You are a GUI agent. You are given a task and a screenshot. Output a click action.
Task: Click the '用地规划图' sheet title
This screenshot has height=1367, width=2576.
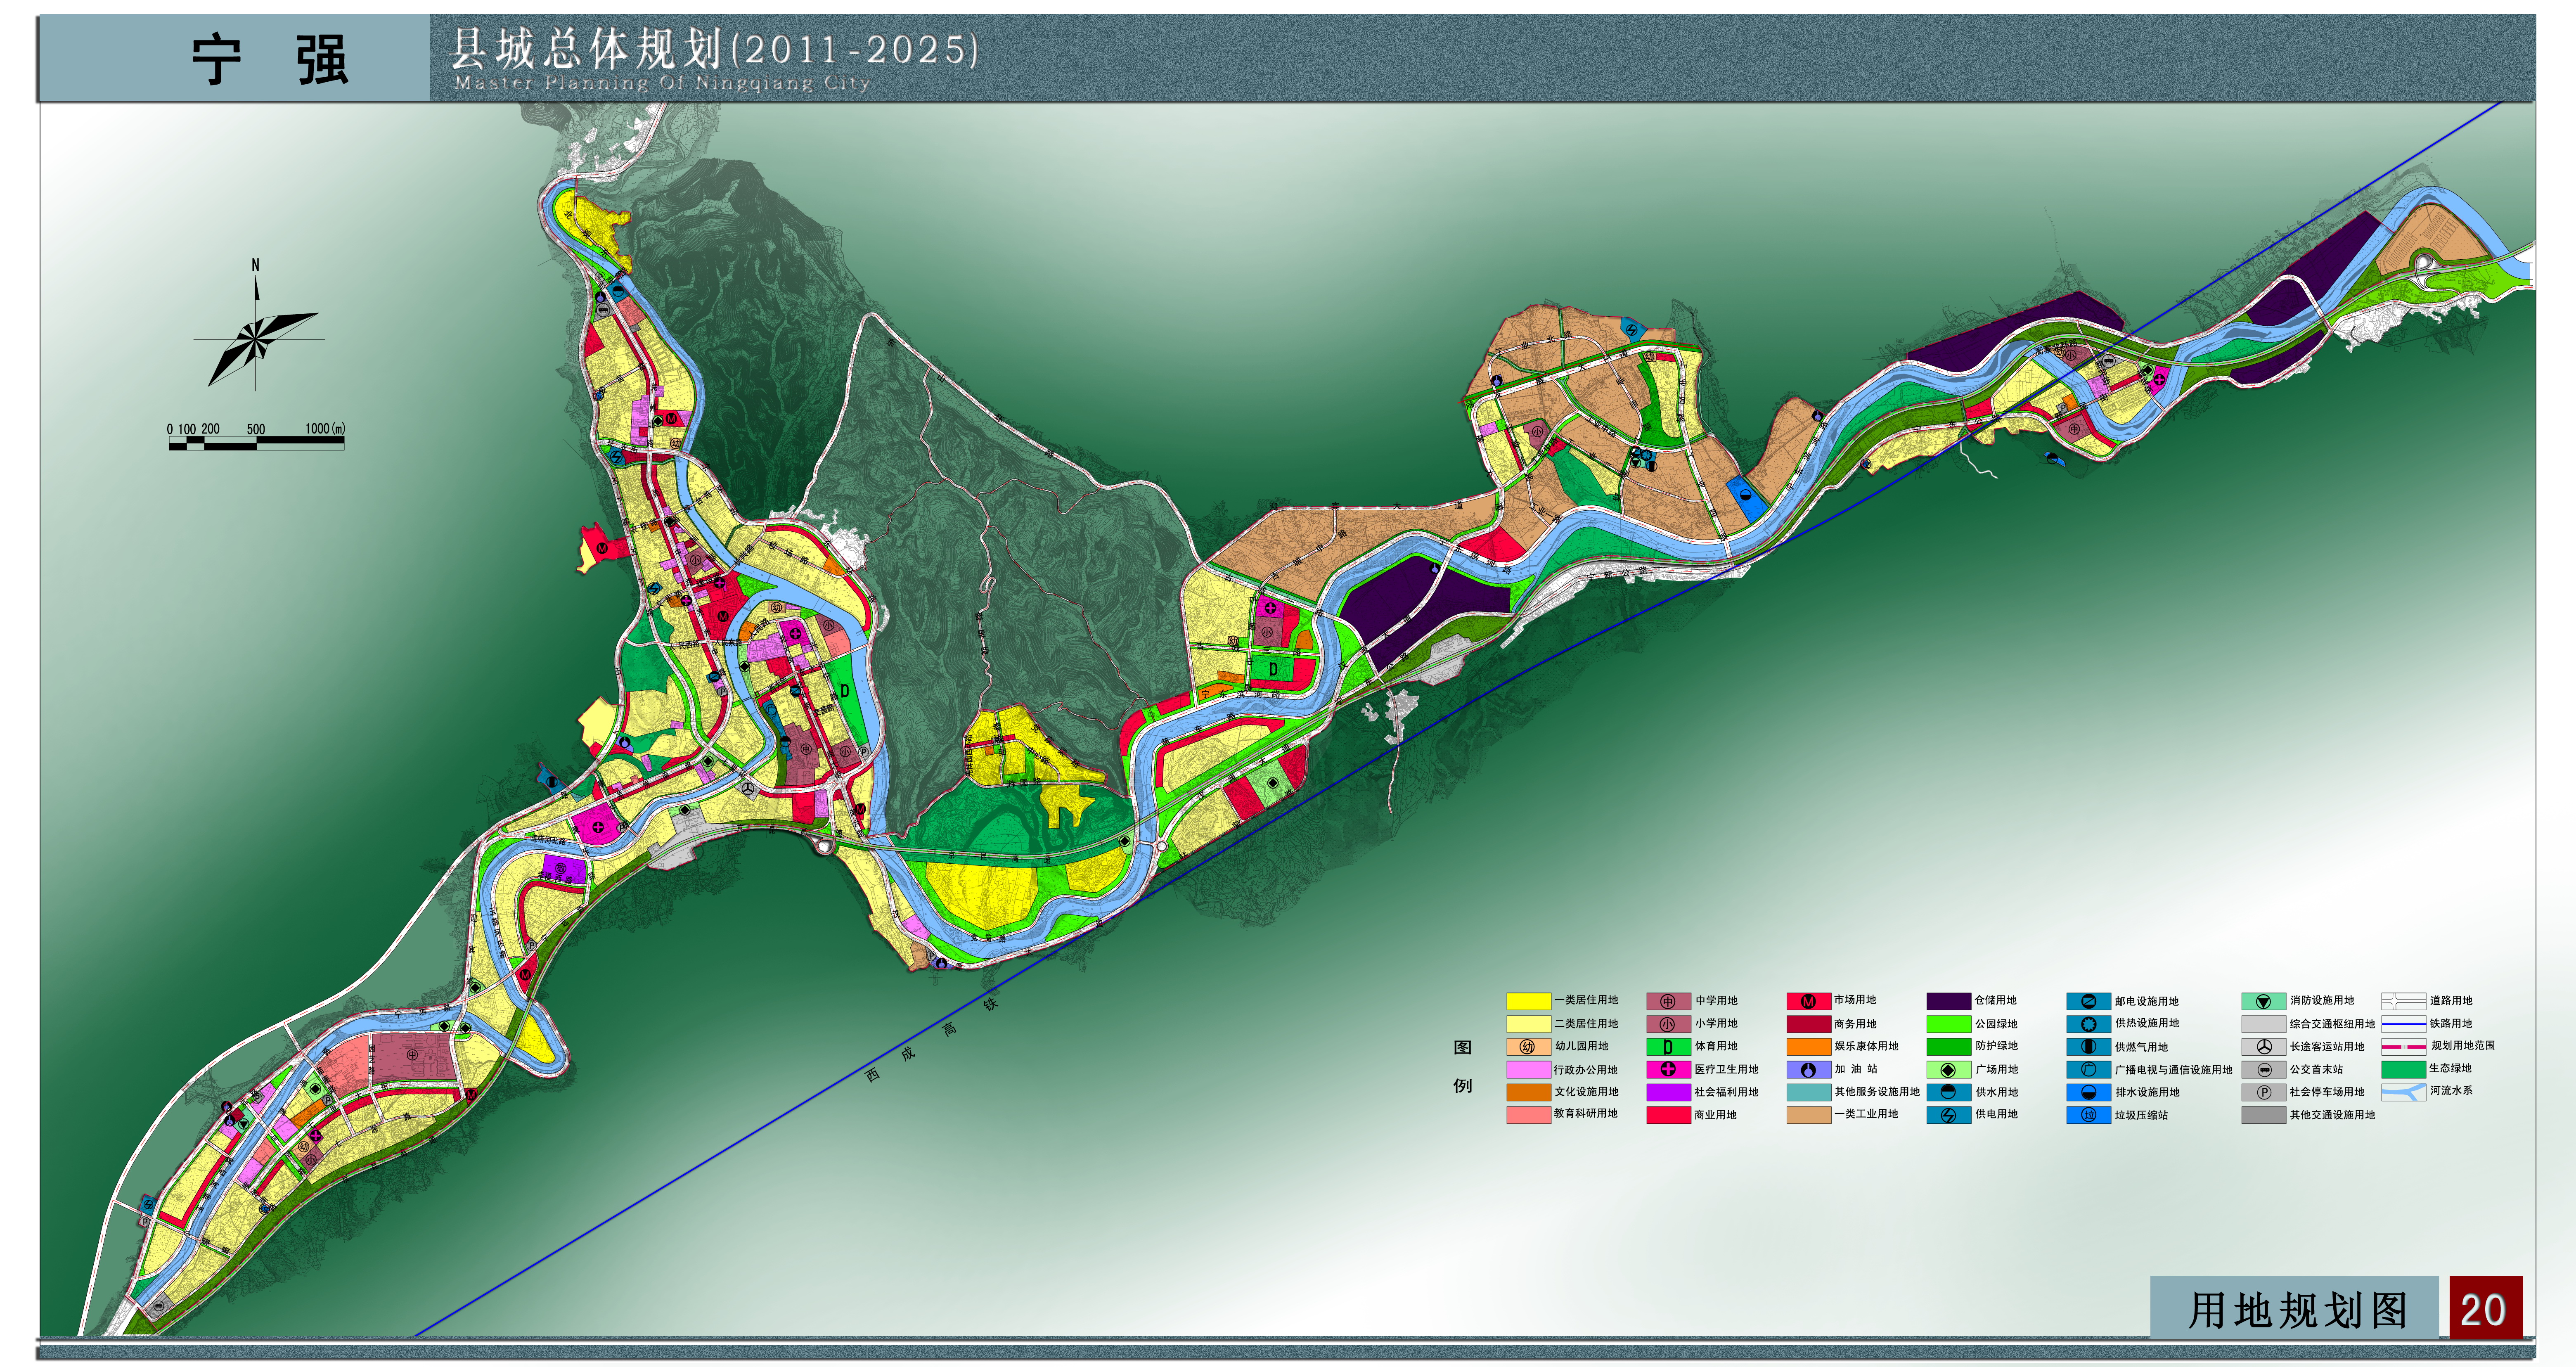tap(2298, 1310)
